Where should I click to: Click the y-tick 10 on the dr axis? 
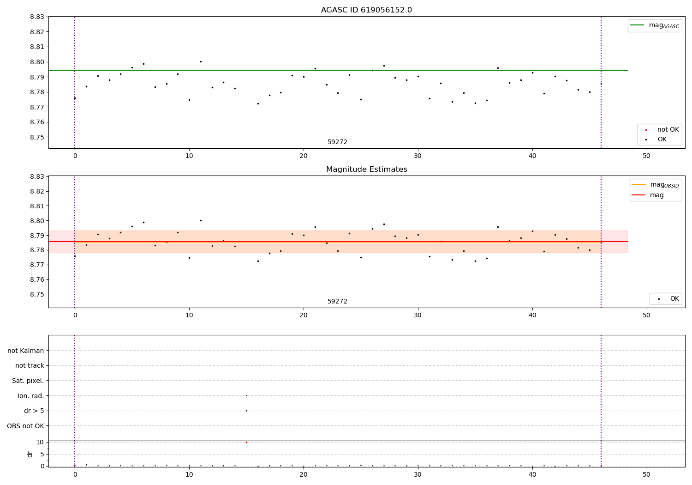(40, 442)
